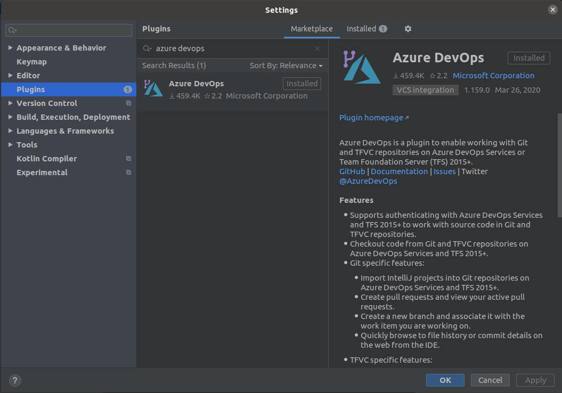Expand the Version Control section
562x393 pixels.
pos(11,103)
